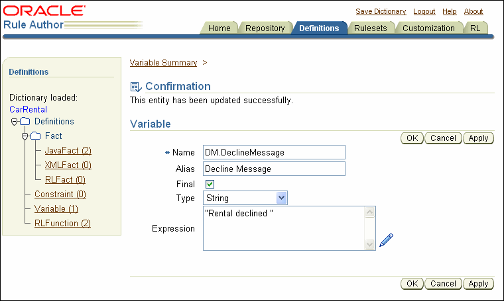This screenshot has height=301, width=504.
Task: Return to Variable Summary breadcrumb
Action: [x=163, y=62]
